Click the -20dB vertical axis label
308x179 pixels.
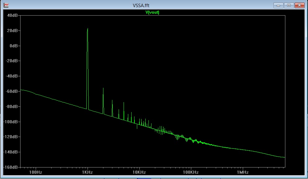pyautogui.click(x=11, y=61)
